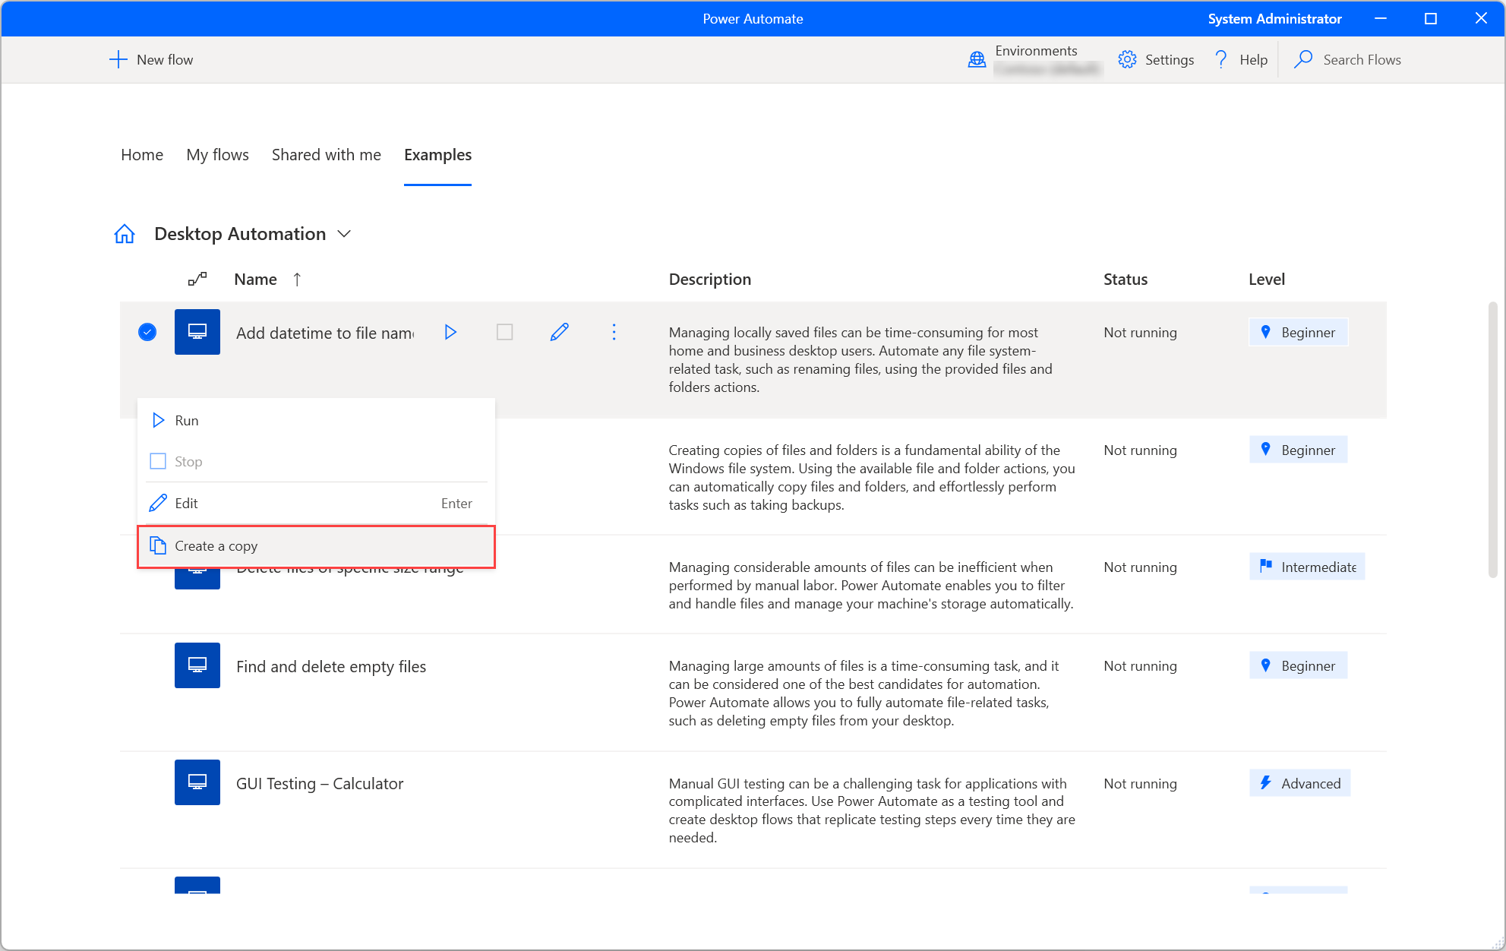The image size is (1506, 951).
Task: Open the Name column sort dropdown
Action: (267, 280)
